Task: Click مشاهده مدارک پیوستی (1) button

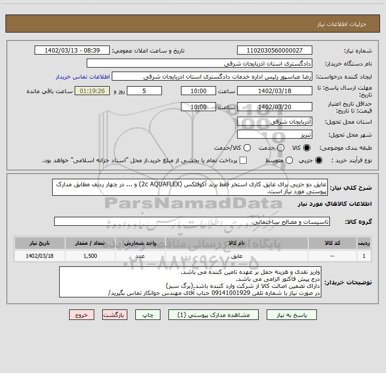Action: [x=214, y=315]
